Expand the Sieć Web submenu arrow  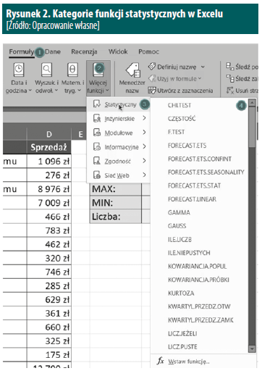coord(144,175)
